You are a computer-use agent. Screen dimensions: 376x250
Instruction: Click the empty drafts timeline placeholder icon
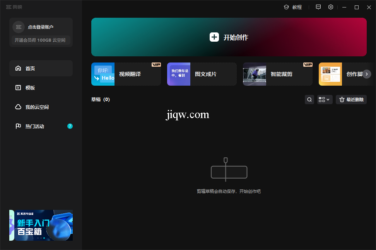229,170
